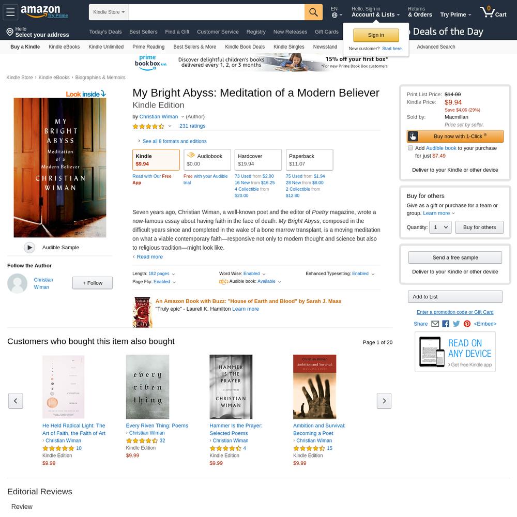The image size is (517, 517).
Task: Share on Facebook
Action: click(446, 324)
